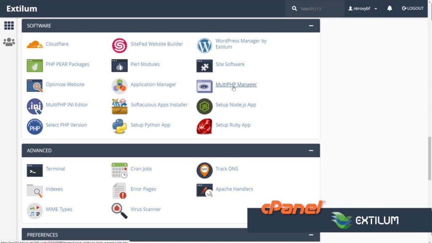Viewport: 432px width, 243px height.
Task: Click the grid home icon in sidebar
Action: 9,26
